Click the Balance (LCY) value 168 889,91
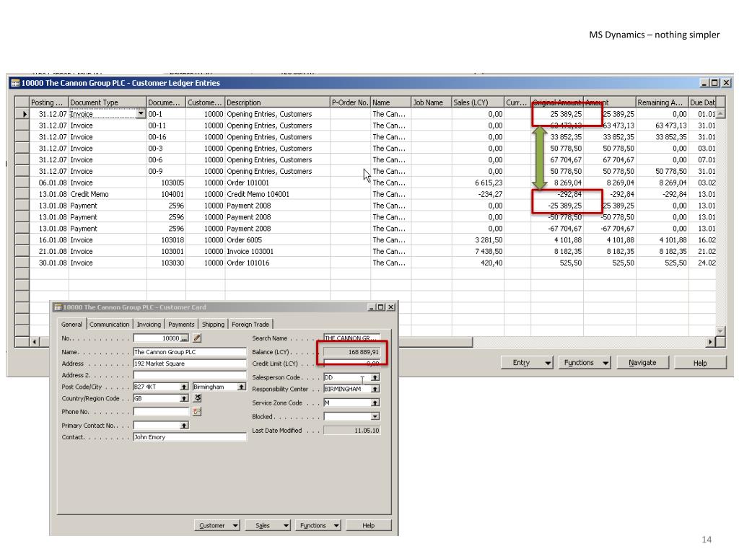The image size is (739, 554). click(x=351, y=352)
